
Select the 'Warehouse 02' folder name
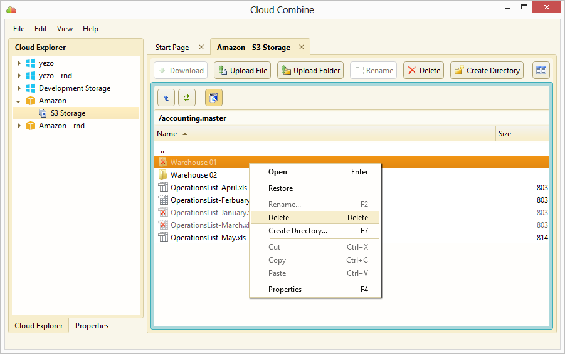[194, 175]
